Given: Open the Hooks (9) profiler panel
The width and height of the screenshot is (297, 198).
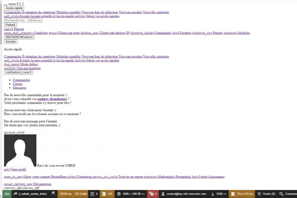Looking at the screenshot, I should [266, 194].
